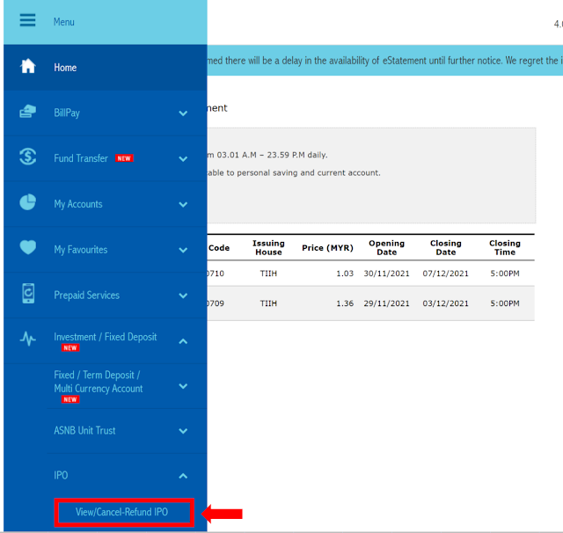Click the Investment pulse line icon

[x=27, y=339]
